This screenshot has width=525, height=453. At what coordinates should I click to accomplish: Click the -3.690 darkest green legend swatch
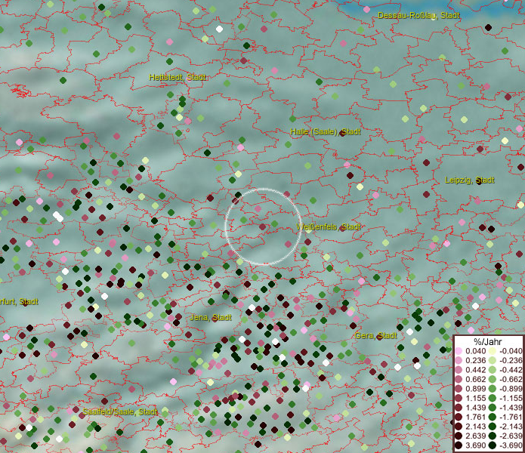[493, 445]
